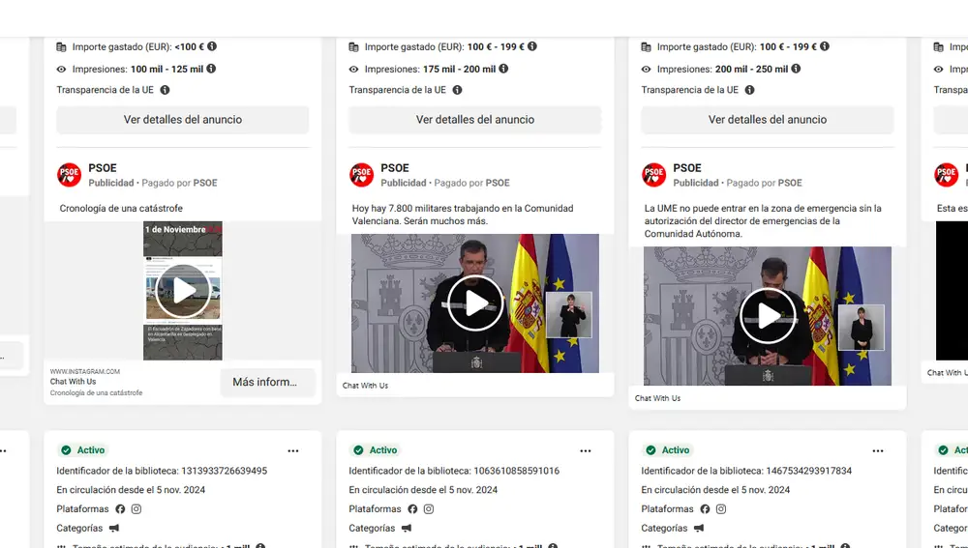Open three-dot menu for ad 1313933726639495
The height and width of the screenshot is (548, 968).
(x=293, y=450)
